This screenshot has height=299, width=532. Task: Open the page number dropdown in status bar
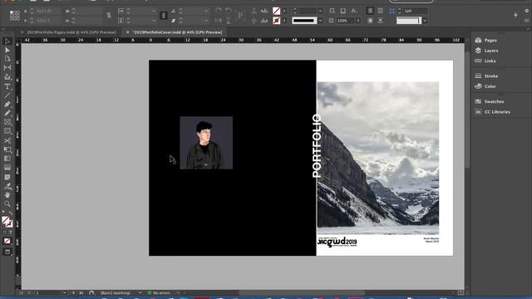pos(64,293)
